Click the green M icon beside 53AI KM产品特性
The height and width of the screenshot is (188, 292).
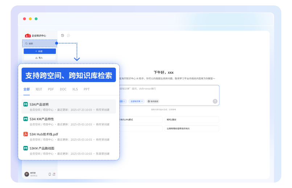(x=25, y=119)
